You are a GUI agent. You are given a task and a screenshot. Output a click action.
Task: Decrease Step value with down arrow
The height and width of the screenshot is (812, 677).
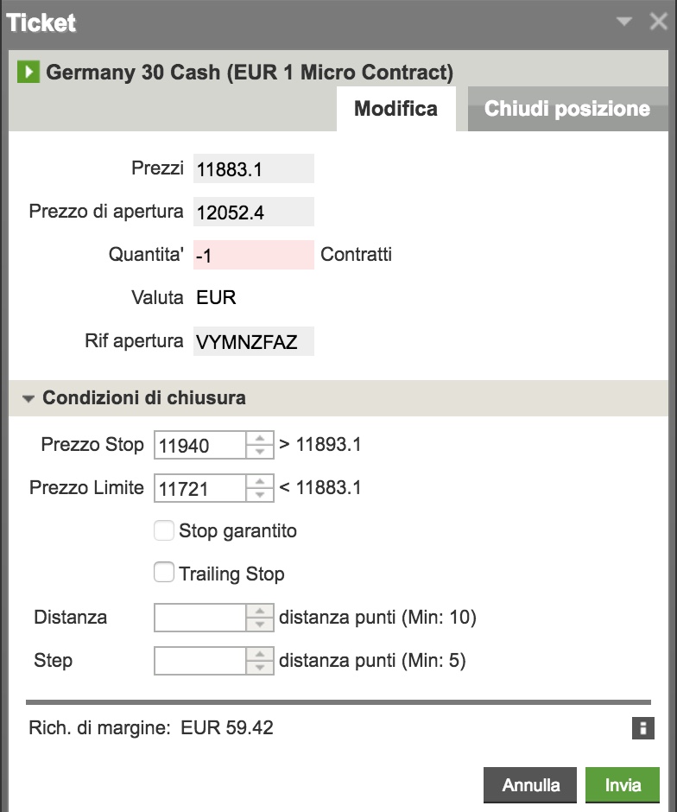[x=259, y=668]
